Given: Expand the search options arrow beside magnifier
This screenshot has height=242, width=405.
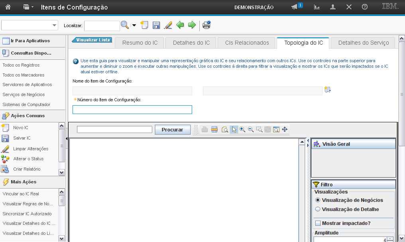Looking at the screenshot, I should (x=134, y=26).
